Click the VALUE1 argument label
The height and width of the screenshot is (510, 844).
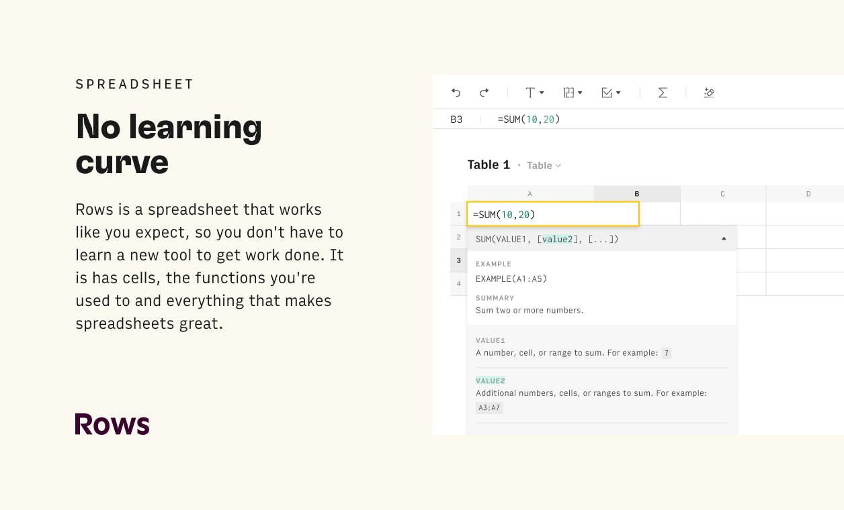(490, 340)
